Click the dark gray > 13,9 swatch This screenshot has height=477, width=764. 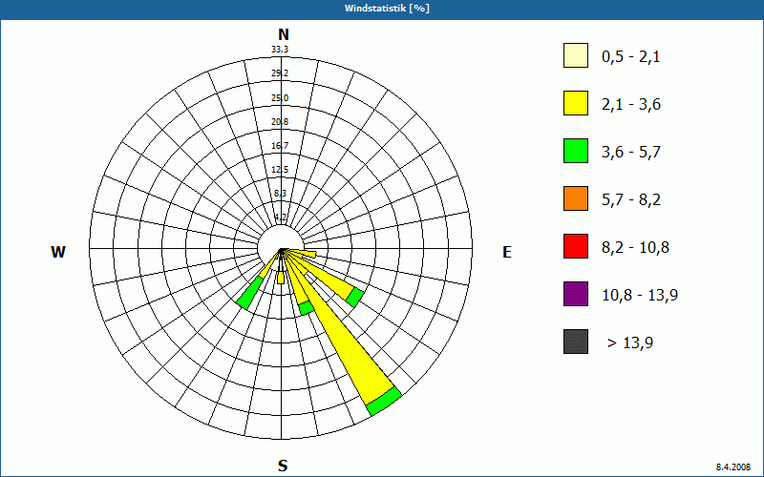pos(576,342)
